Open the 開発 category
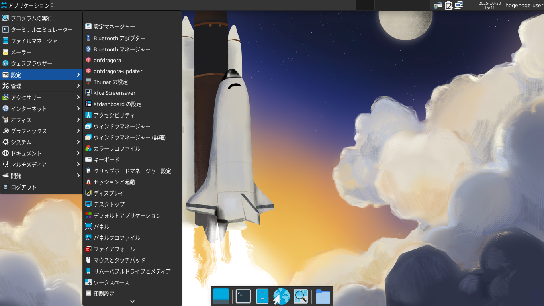 click(x=41, y=176)
